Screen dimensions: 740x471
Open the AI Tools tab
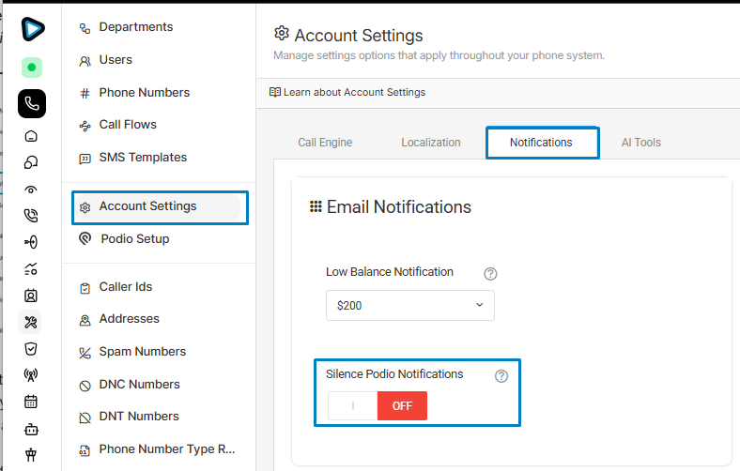(640, 143)
